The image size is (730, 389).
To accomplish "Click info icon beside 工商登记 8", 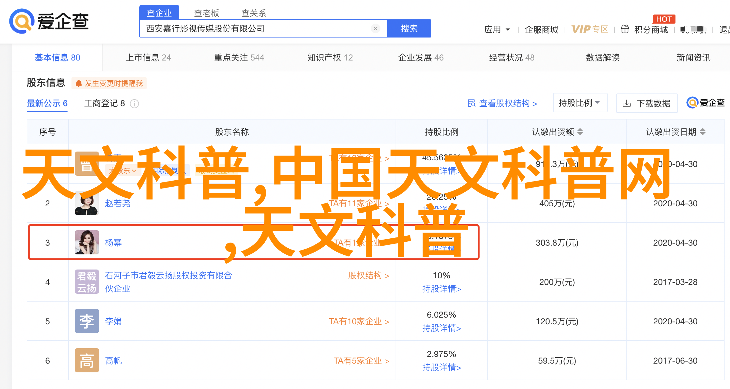I will (x=134, y=104).
